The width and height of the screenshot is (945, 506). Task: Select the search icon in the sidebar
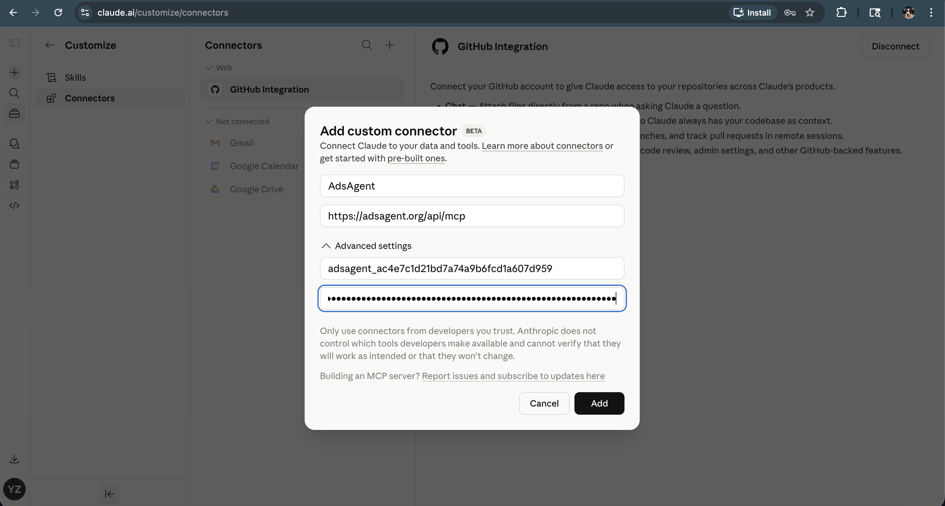pyautogui.click(x=14, y=93)
